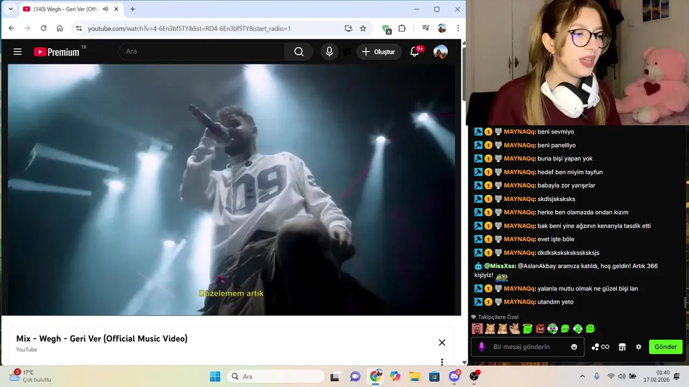Focus the YouTube Ara search field

[202, 52]
